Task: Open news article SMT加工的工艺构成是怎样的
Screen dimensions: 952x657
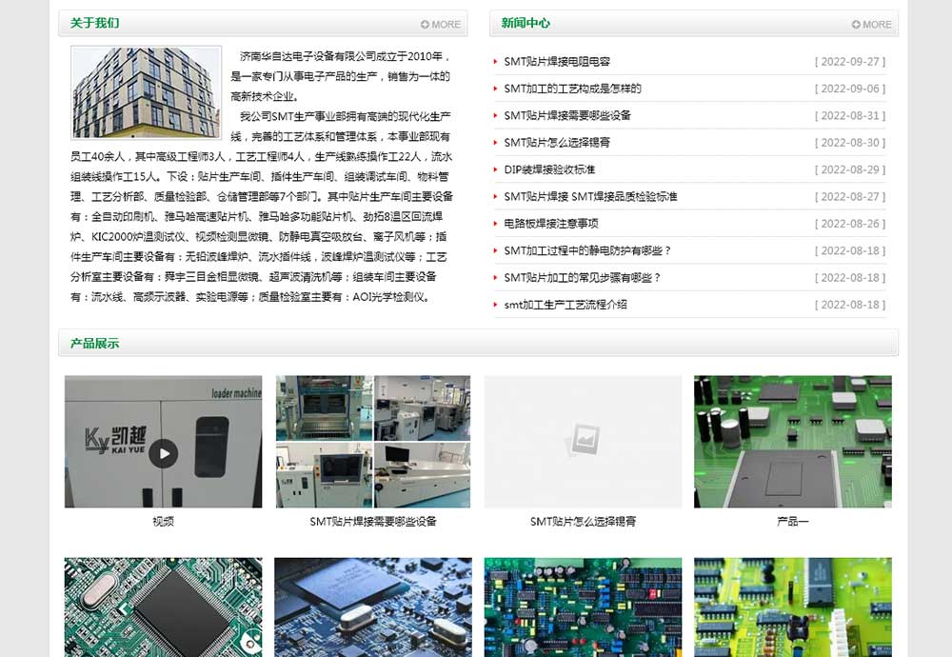Action: 572,89
